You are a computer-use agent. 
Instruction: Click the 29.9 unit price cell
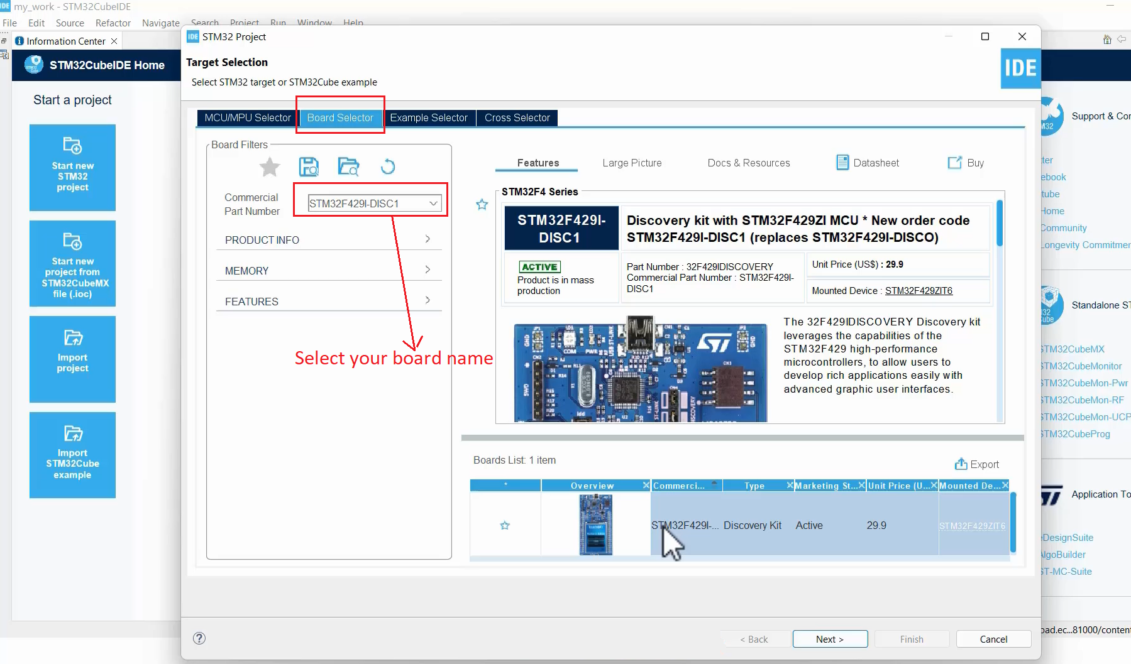pos(876,525)
